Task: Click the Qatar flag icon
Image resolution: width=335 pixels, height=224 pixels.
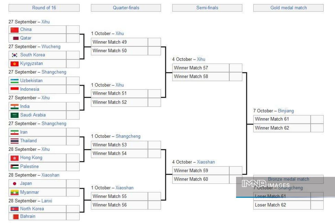Action: pos(16,38)
